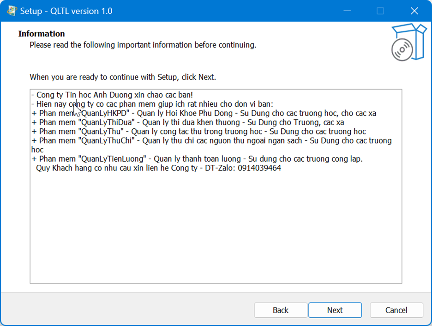This screenshot has height=326, width=432.
Task: Click the "Setup - QLTL version 1.0" title
Action: pyautogui.click(x=66, y=11)
